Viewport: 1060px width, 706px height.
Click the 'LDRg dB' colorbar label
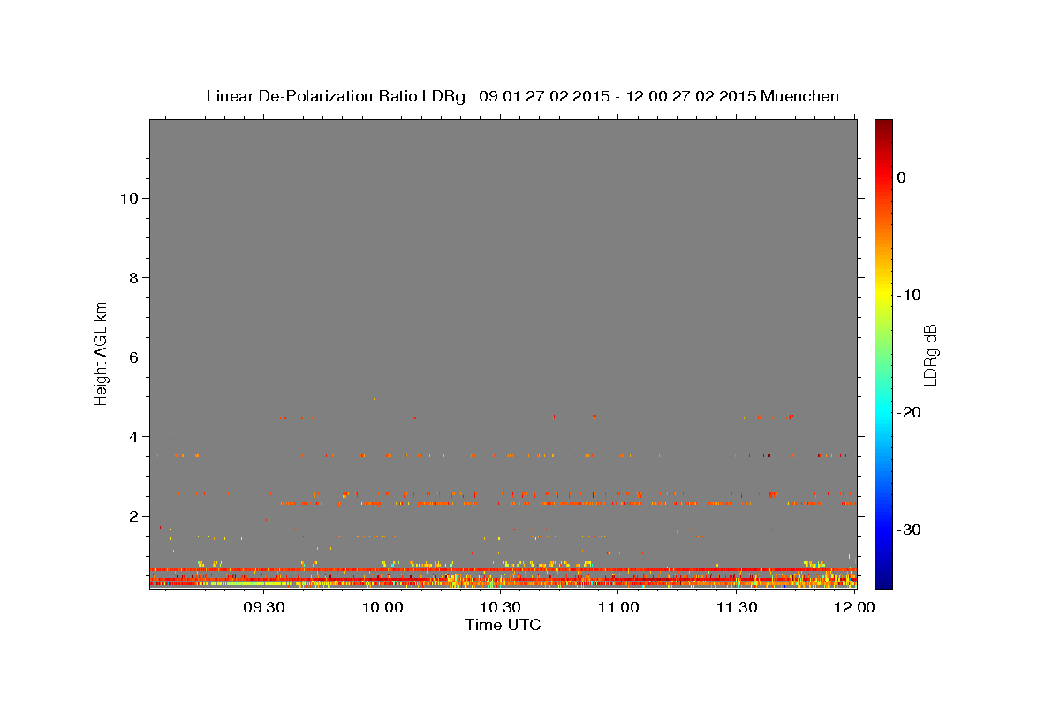(x=930, y=355)
